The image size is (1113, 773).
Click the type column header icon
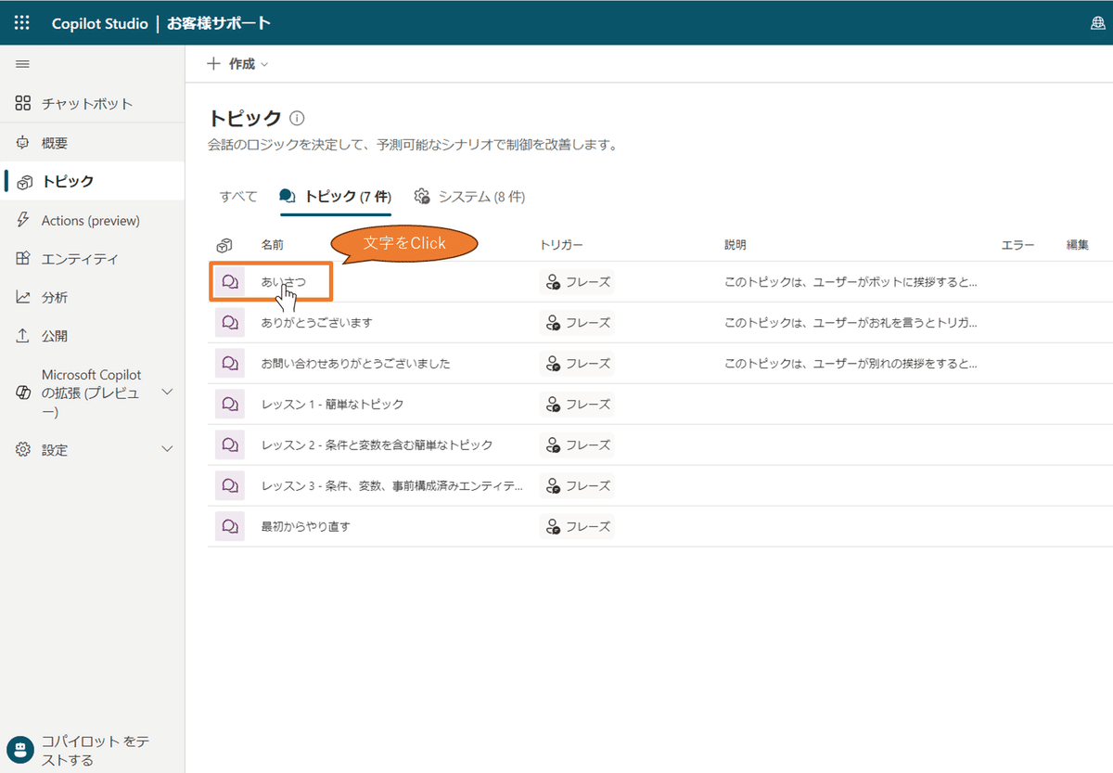click(224, 245)
